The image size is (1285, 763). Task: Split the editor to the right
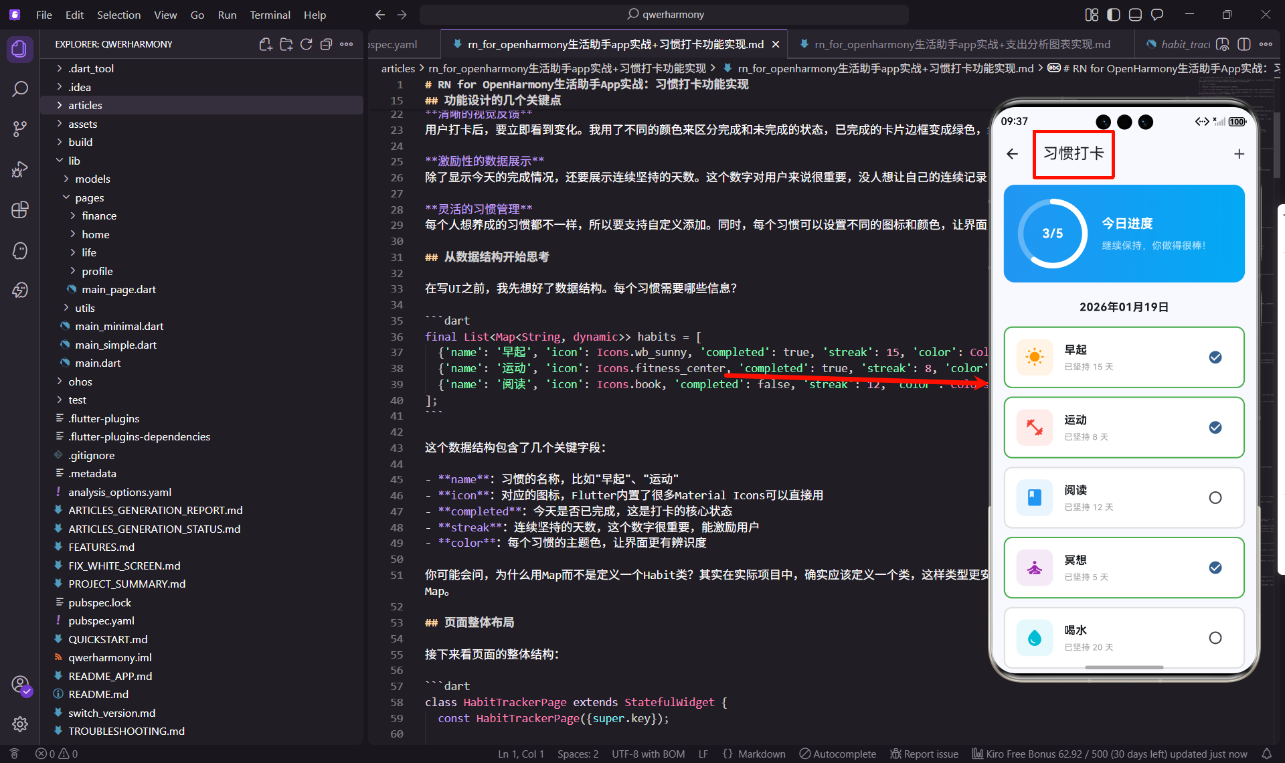click(1244, 44)
